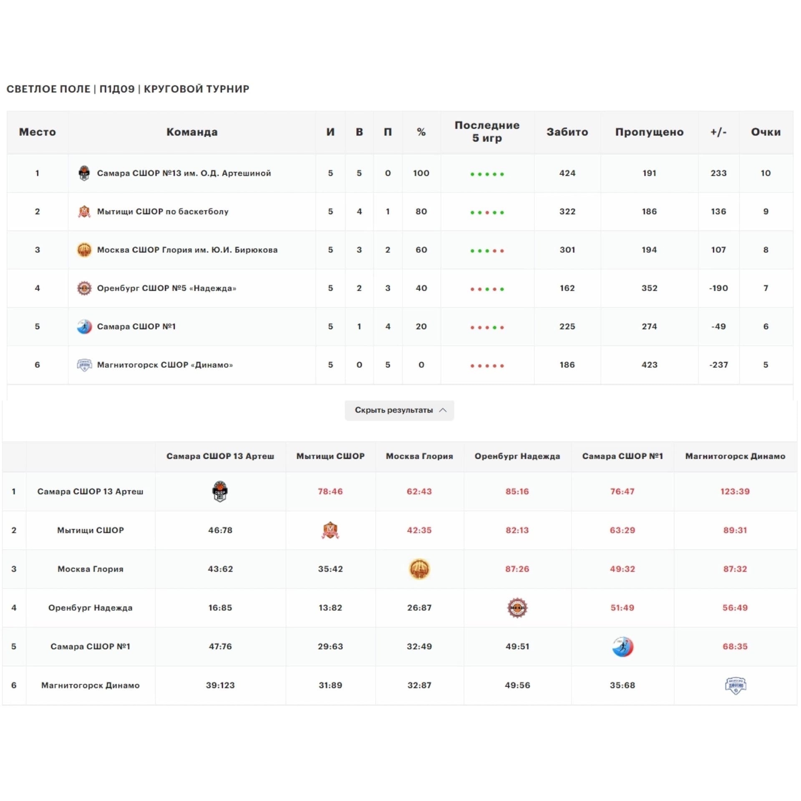
Task: Click last-five-games dots for Самара СШОР №13
Action: (x=487, y=174)
